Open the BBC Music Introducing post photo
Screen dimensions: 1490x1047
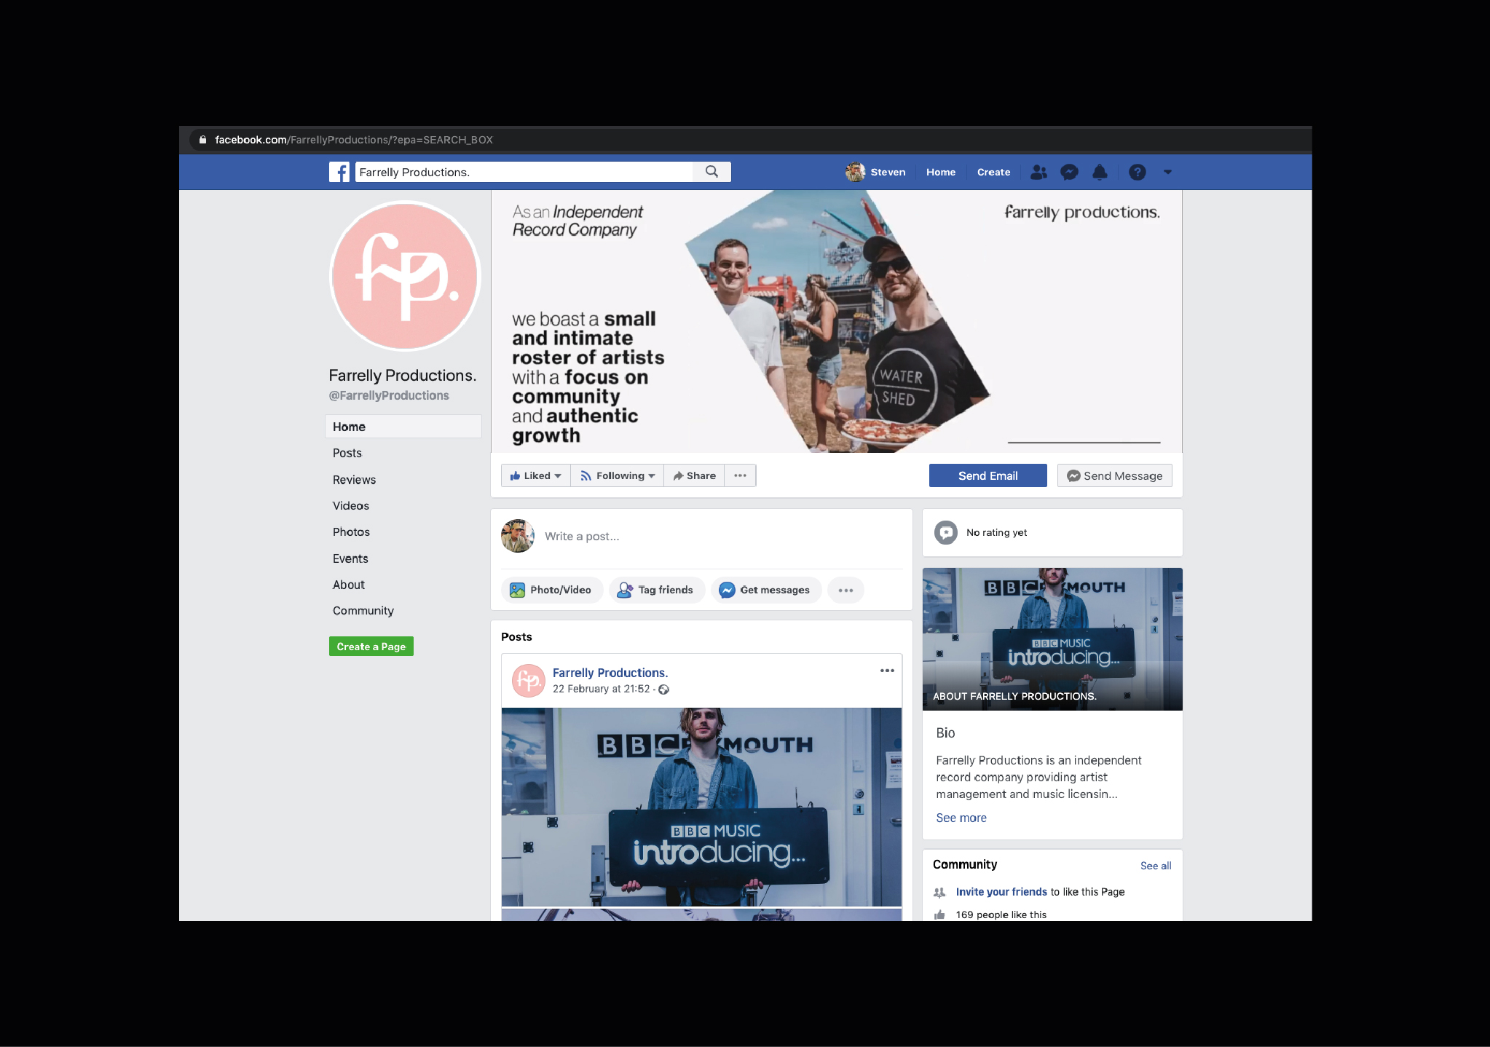(701, 807)
